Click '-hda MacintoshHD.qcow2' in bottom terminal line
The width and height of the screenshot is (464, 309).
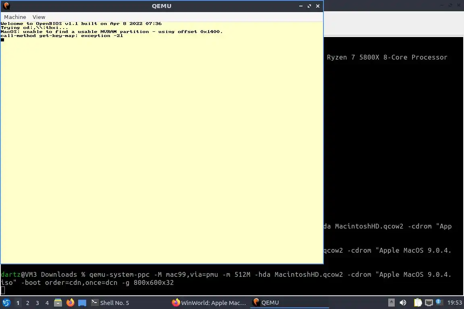[299, 275]
